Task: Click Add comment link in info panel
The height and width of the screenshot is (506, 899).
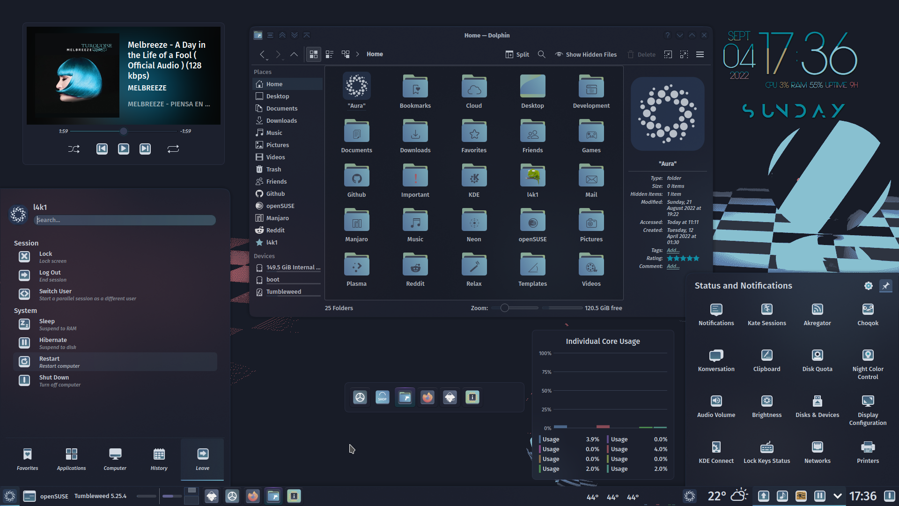Action: [x=673, y=266]
